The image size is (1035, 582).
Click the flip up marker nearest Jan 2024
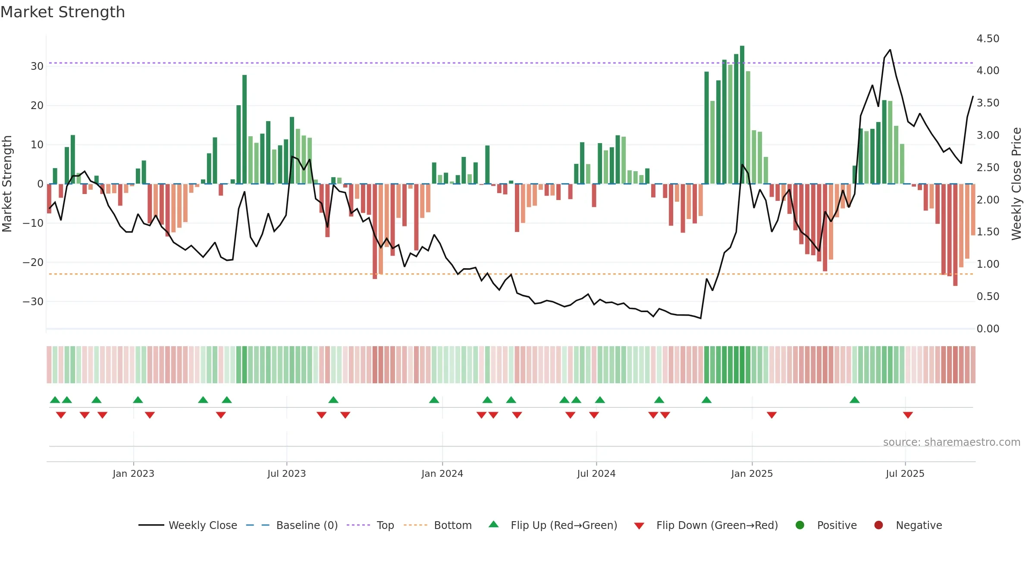[x=434, y=400]
